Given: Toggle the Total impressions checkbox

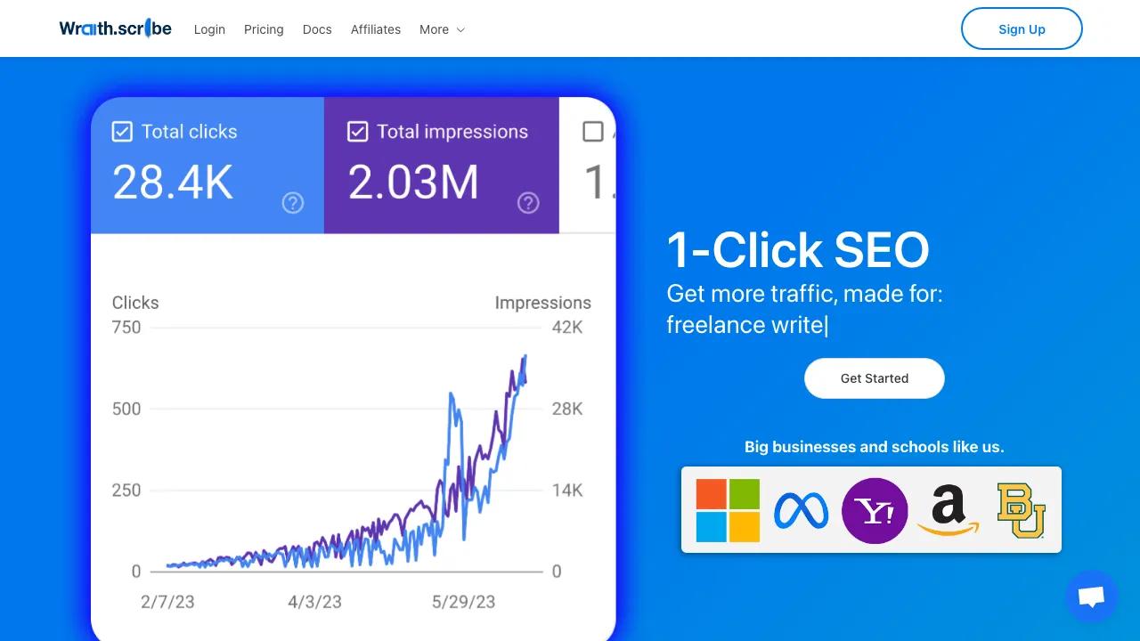Looking at the screenshot, I should pyautogui.click(x=357, y=132).
